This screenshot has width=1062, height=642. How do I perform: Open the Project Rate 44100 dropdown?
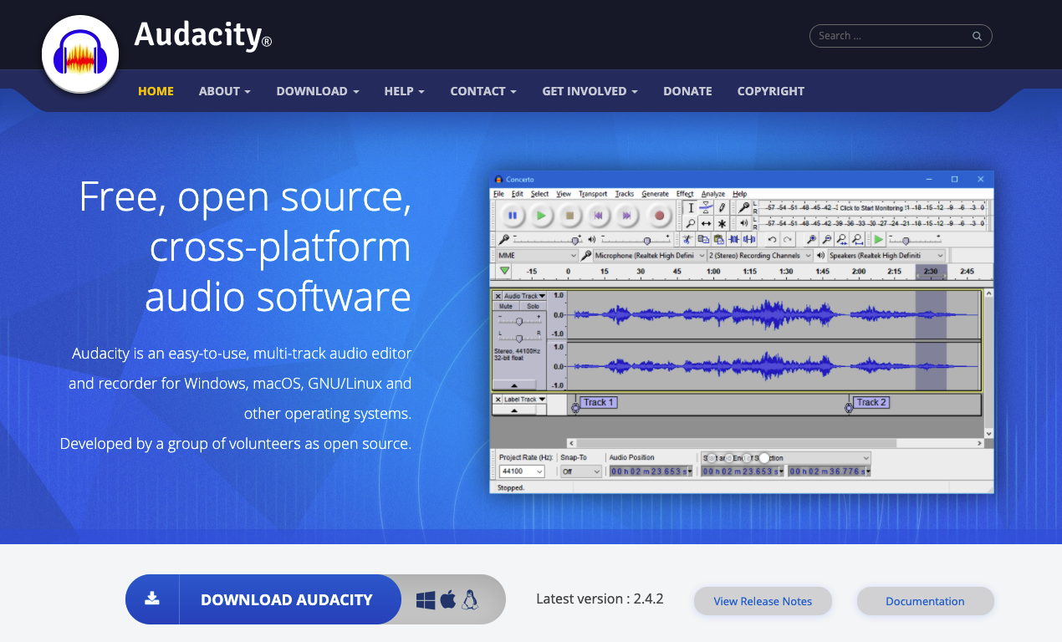click(x=522, y=471)
